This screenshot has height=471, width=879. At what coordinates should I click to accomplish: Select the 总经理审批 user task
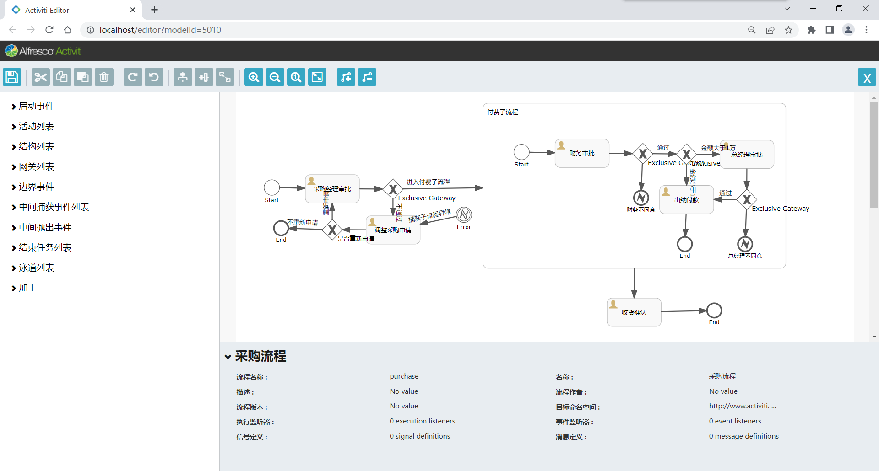(x=747, y=155)
